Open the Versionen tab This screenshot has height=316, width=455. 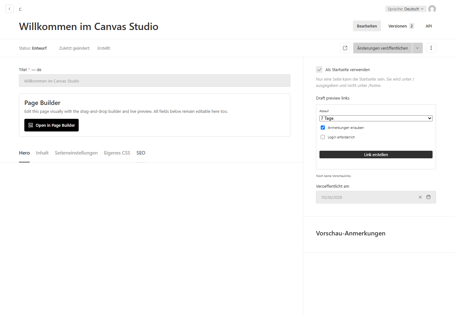(401, 26)
